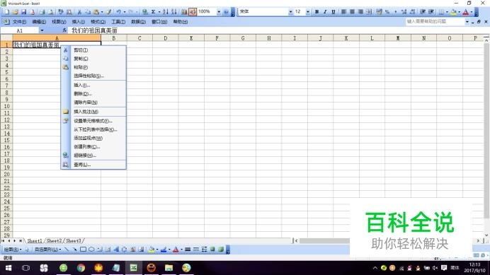Toggle Align Left
The image size is (490, 275).
pyautogui.click(x=343, y=12)
